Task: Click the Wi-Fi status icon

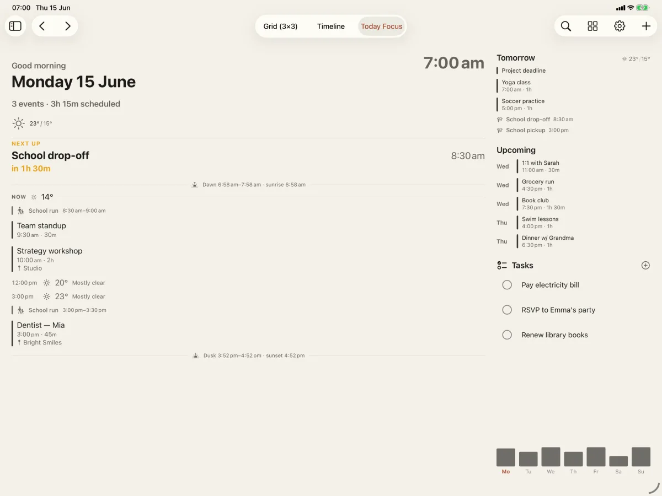Action: click(x=631, y=8)
